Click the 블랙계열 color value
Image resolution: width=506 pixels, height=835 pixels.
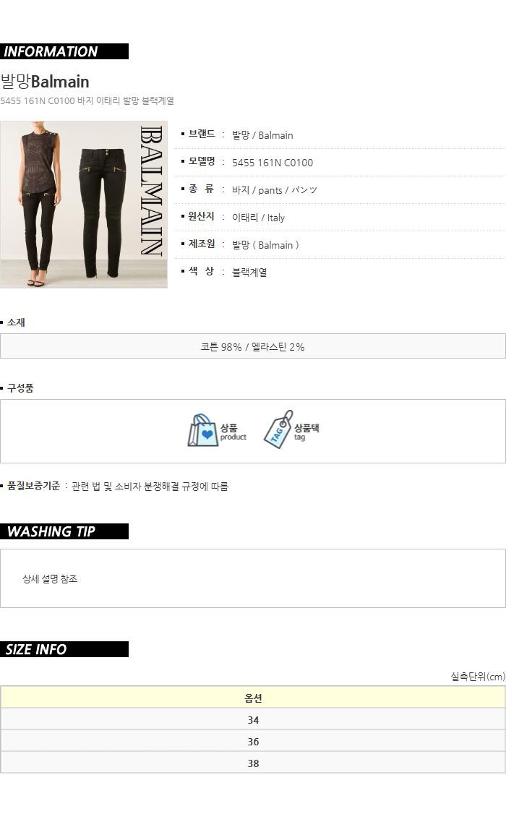pyautogui.click(x=249, y=273)
